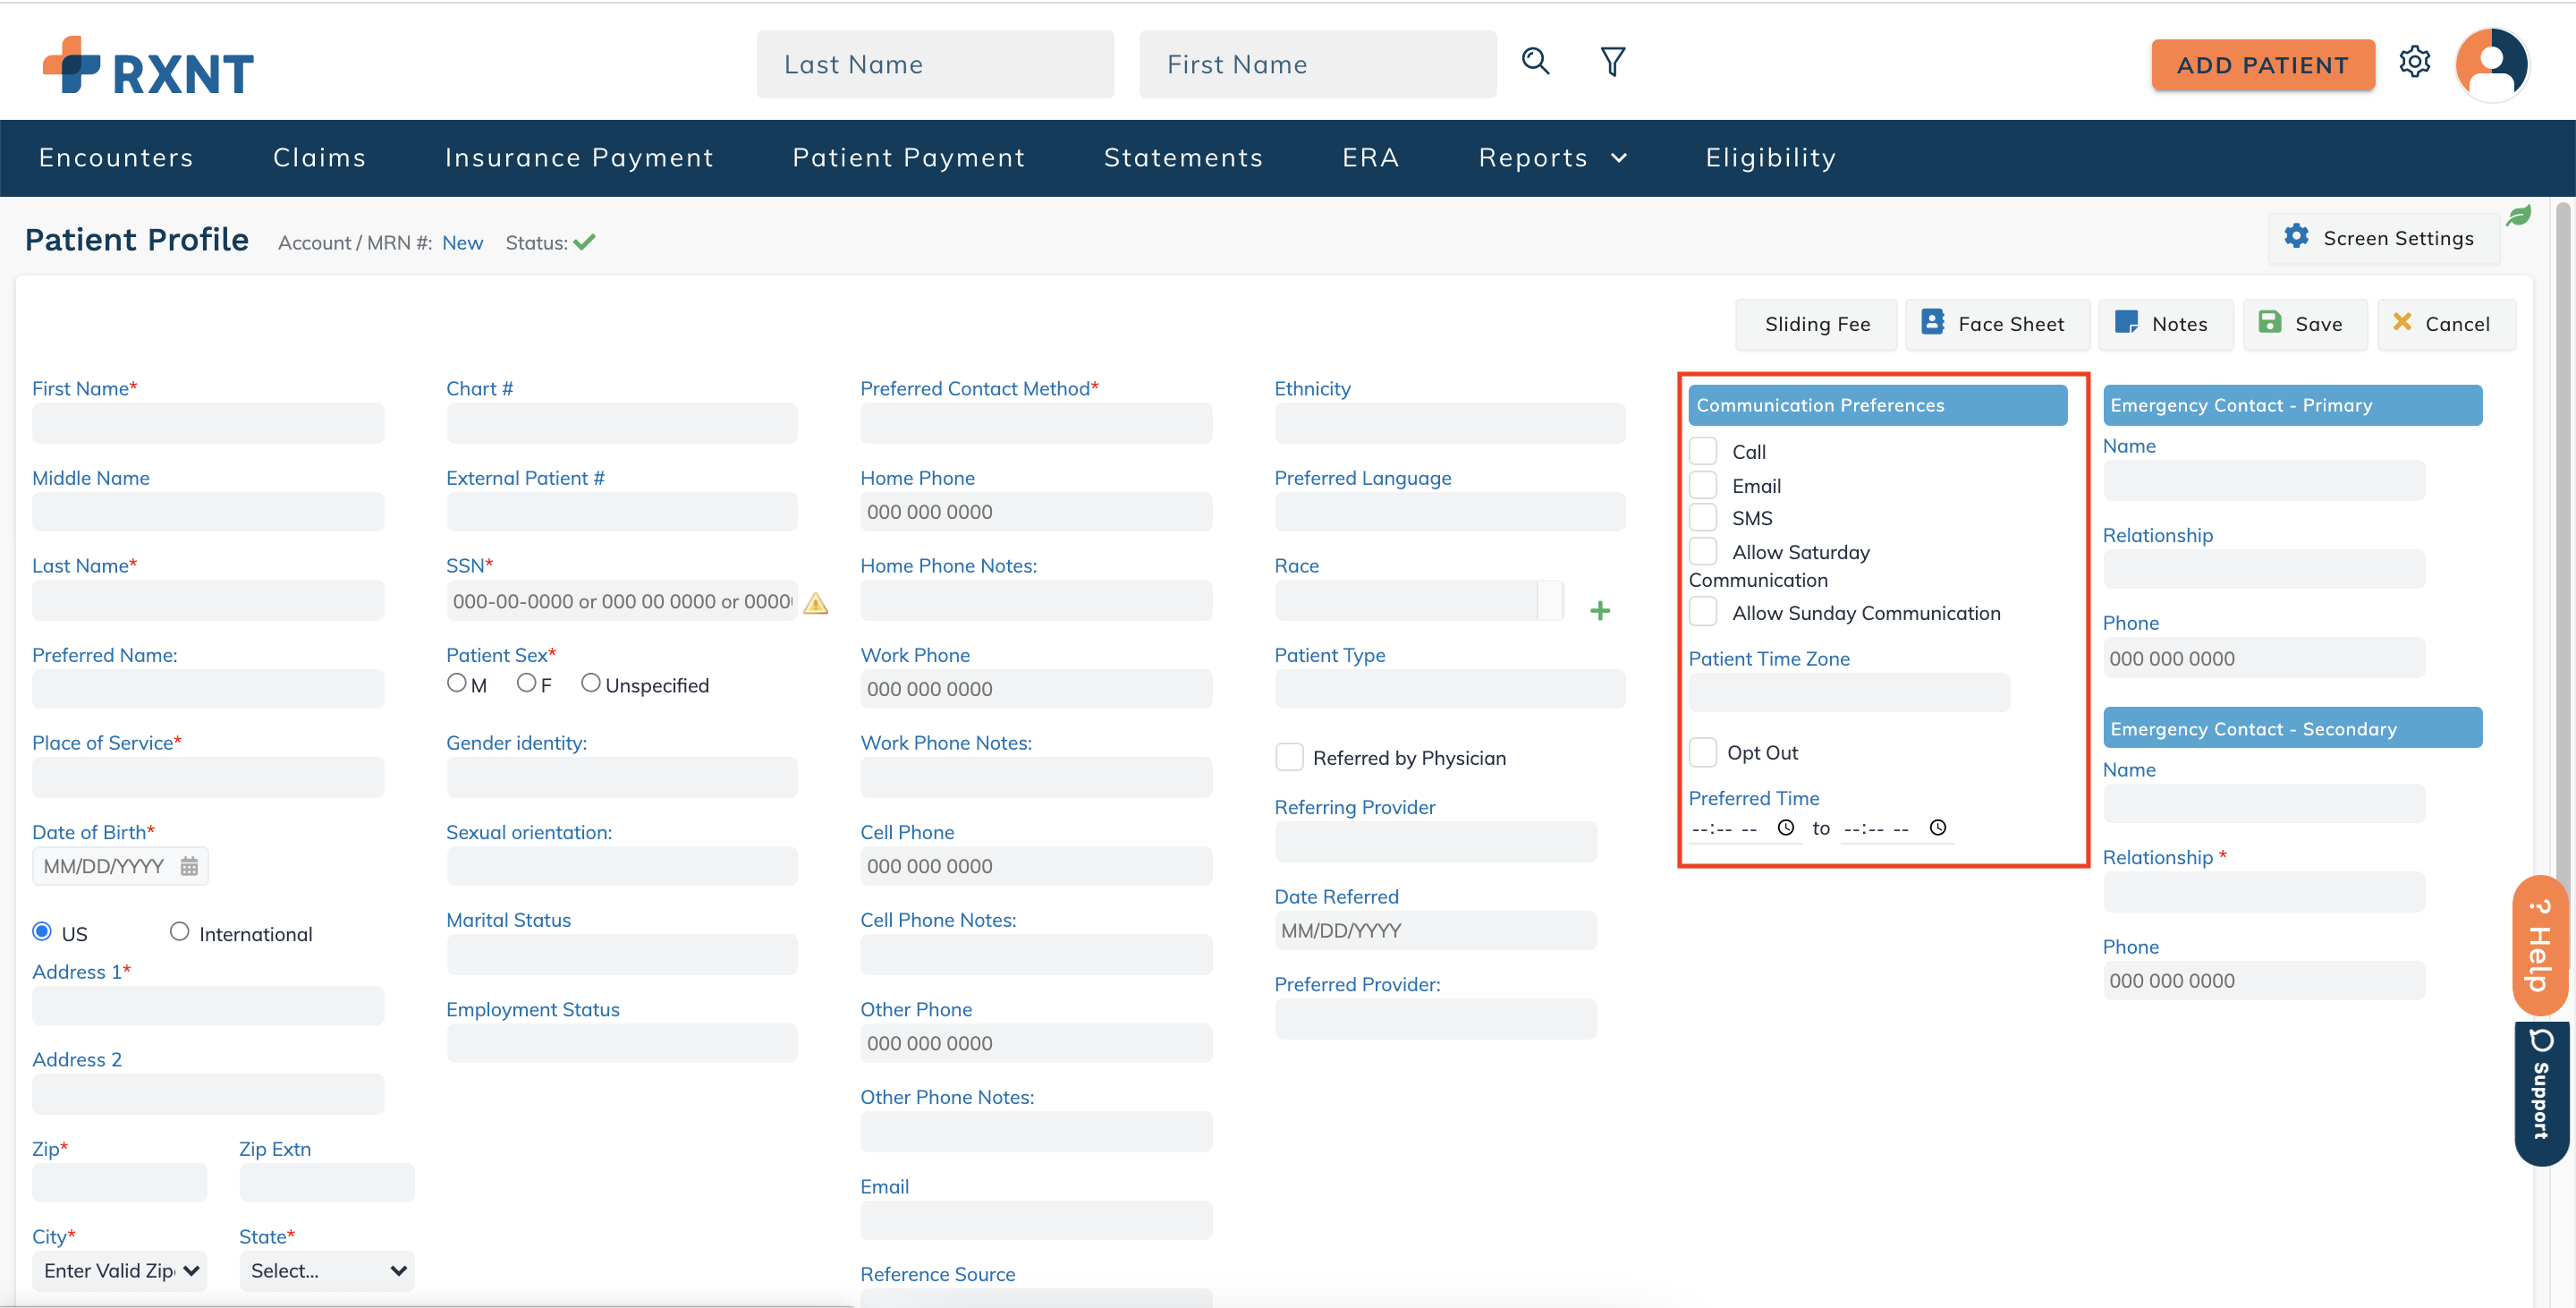The height and width of the screenshot is (1308, 2576).
Task: Check the SMS communication preference
Action: tap(1702, 518)
